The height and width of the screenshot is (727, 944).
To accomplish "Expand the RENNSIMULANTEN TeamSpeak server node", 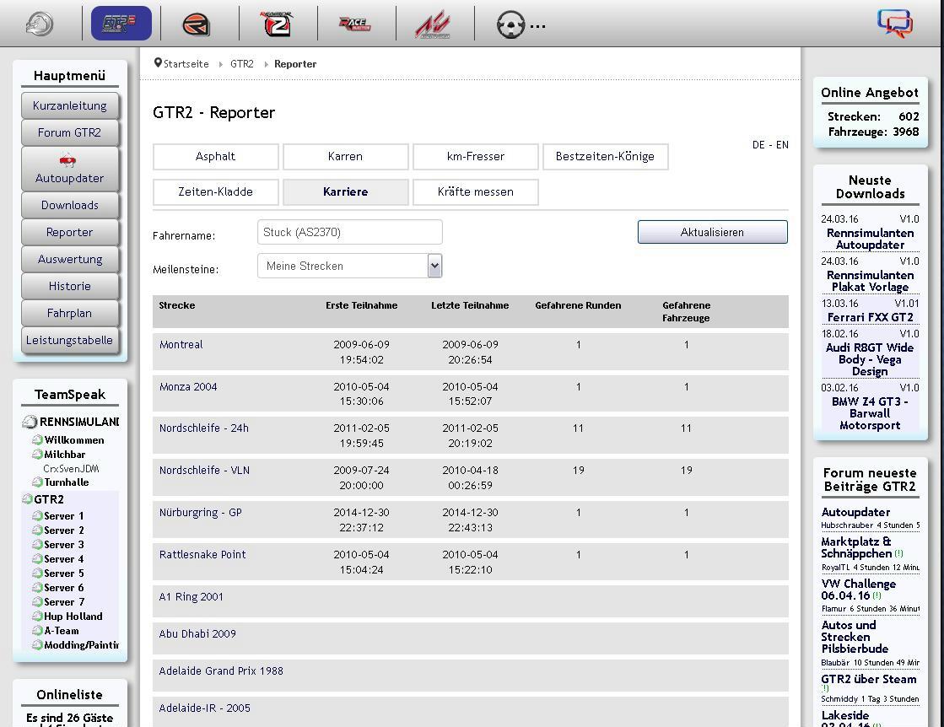I will (30, 422).
